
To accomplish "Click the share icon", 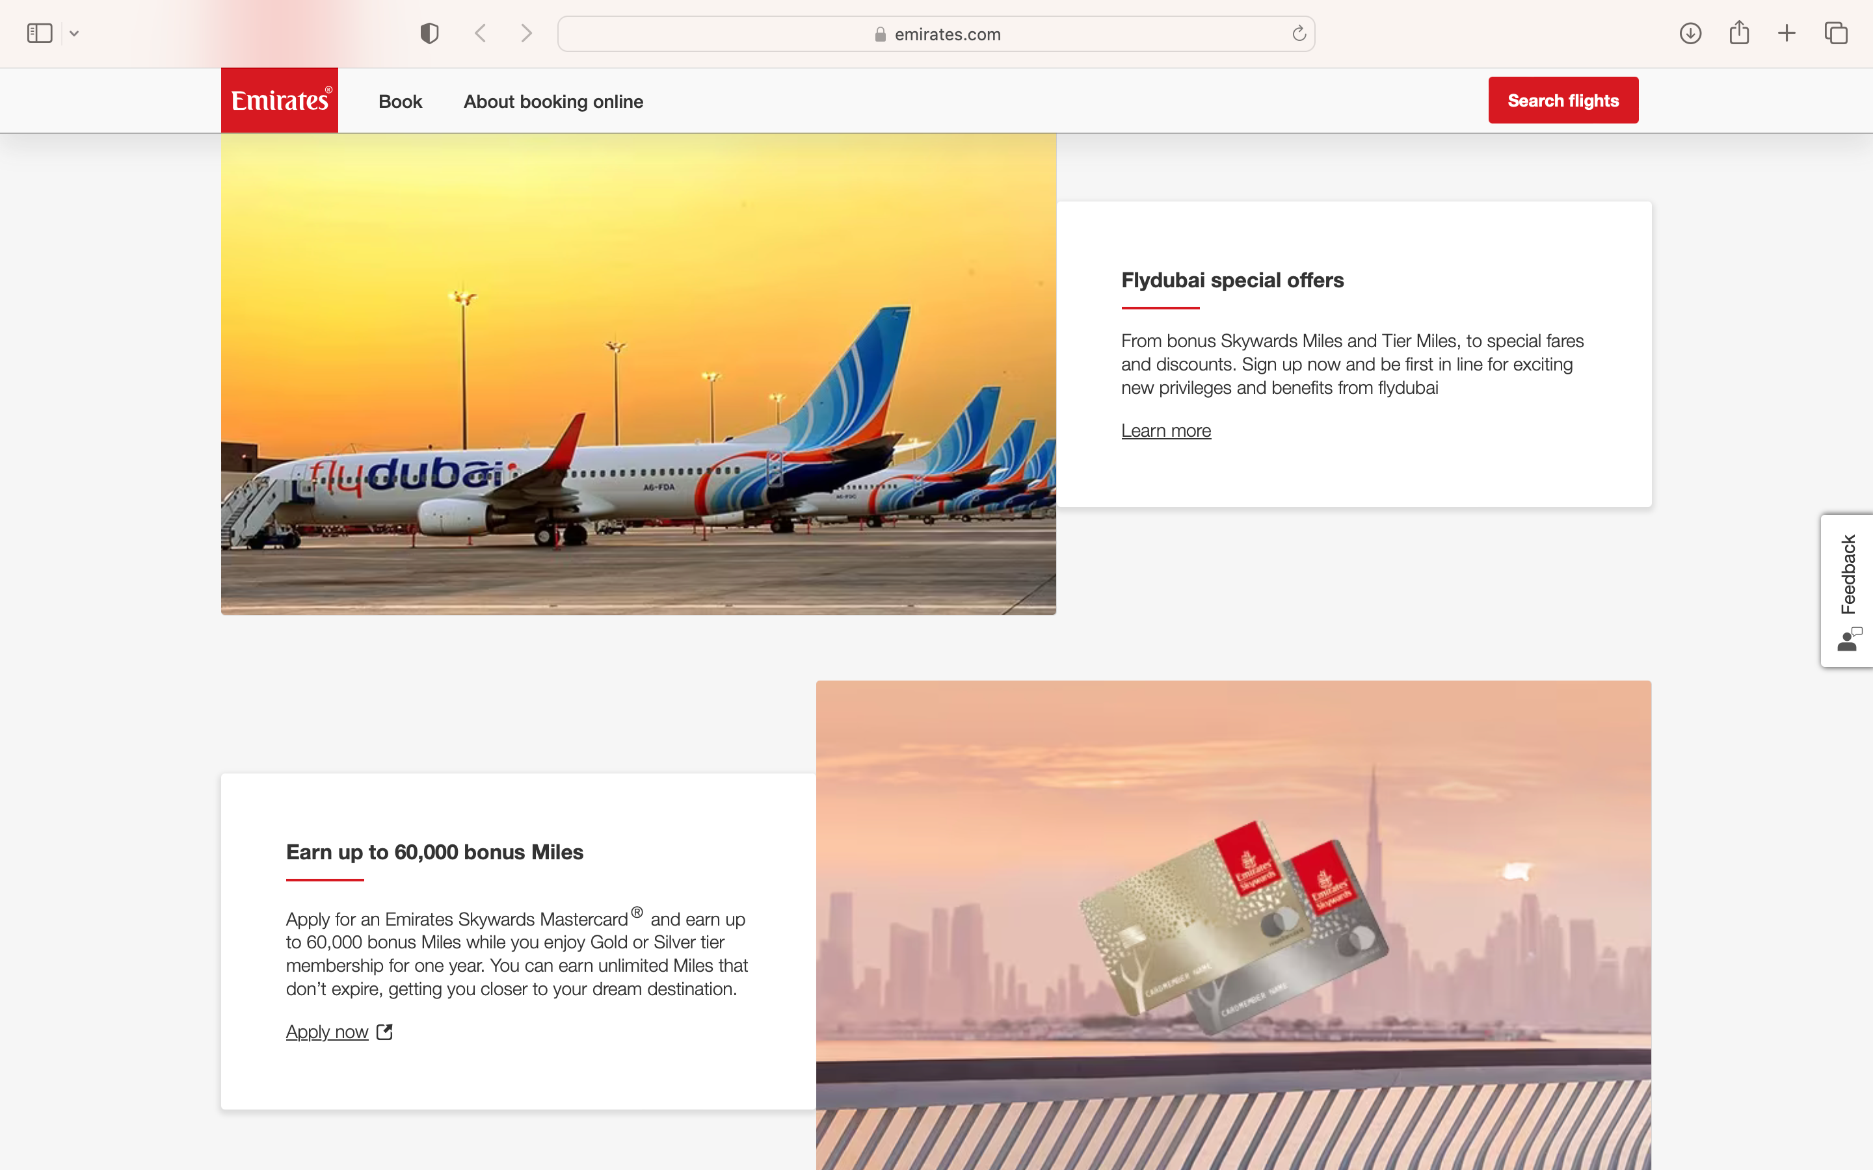I will click(x=1739, y=32).
